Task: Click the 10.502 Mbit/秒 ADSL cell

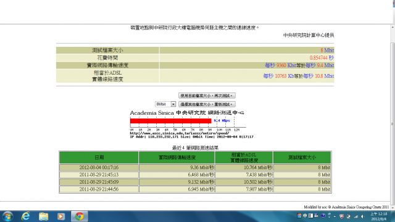Action: [x=244, y=182]
